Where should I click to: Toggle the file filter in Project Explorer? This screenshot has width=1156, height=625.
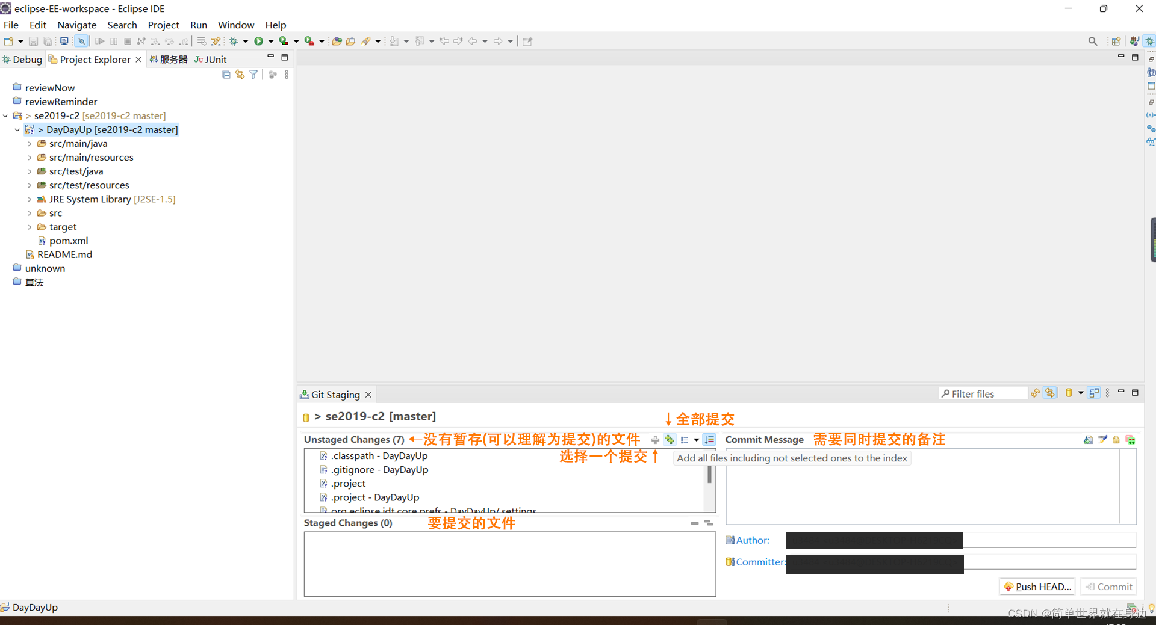point(253,74)
